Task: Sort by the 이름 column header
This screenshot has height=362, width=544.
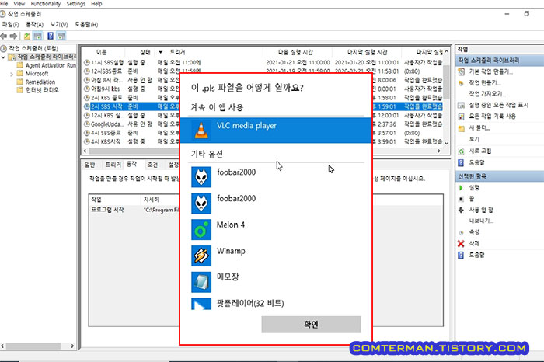Action: (x=101, y=52)
